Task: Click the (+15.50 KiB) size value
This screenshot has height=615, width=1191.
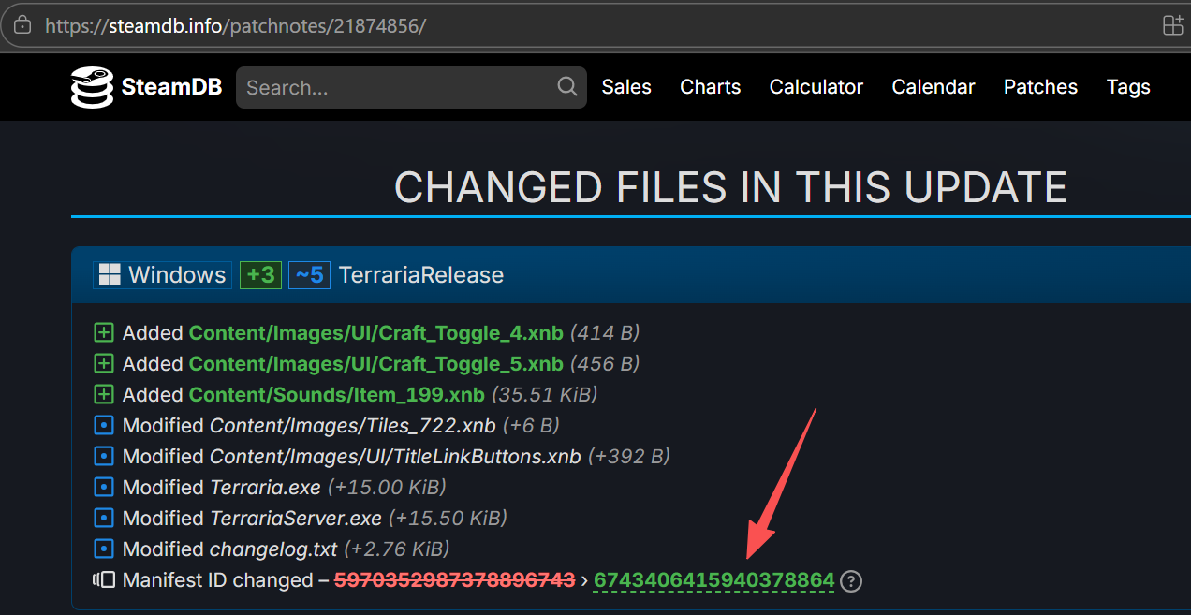Action: (x=448, y=519)
